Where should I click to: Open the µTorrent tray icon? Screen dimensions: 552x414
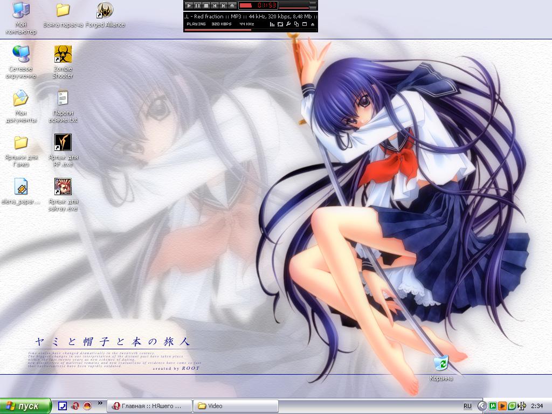pyautogui.click(x=493, y=406)
